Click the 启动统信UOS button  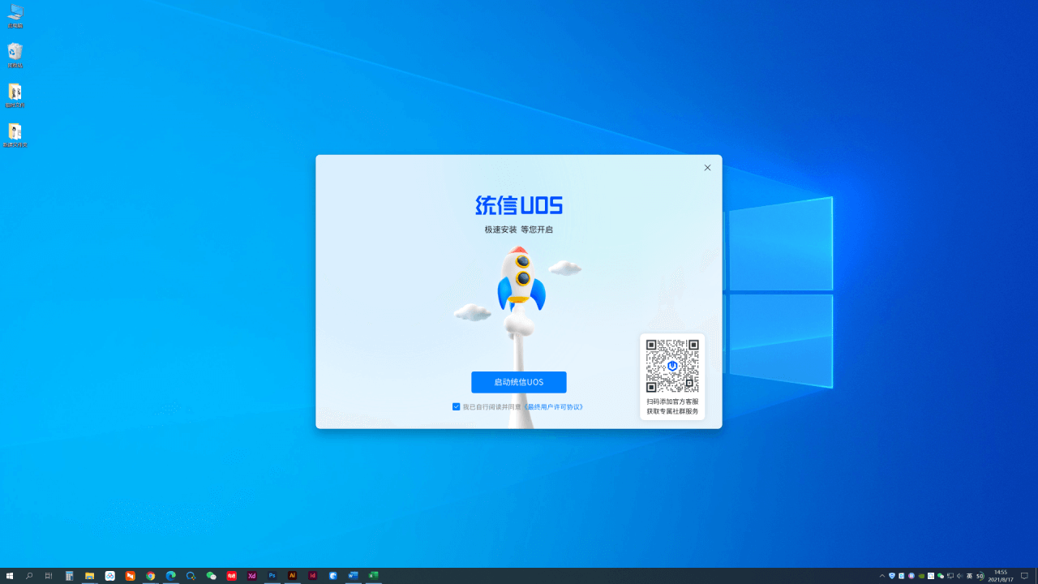(519, 382)
